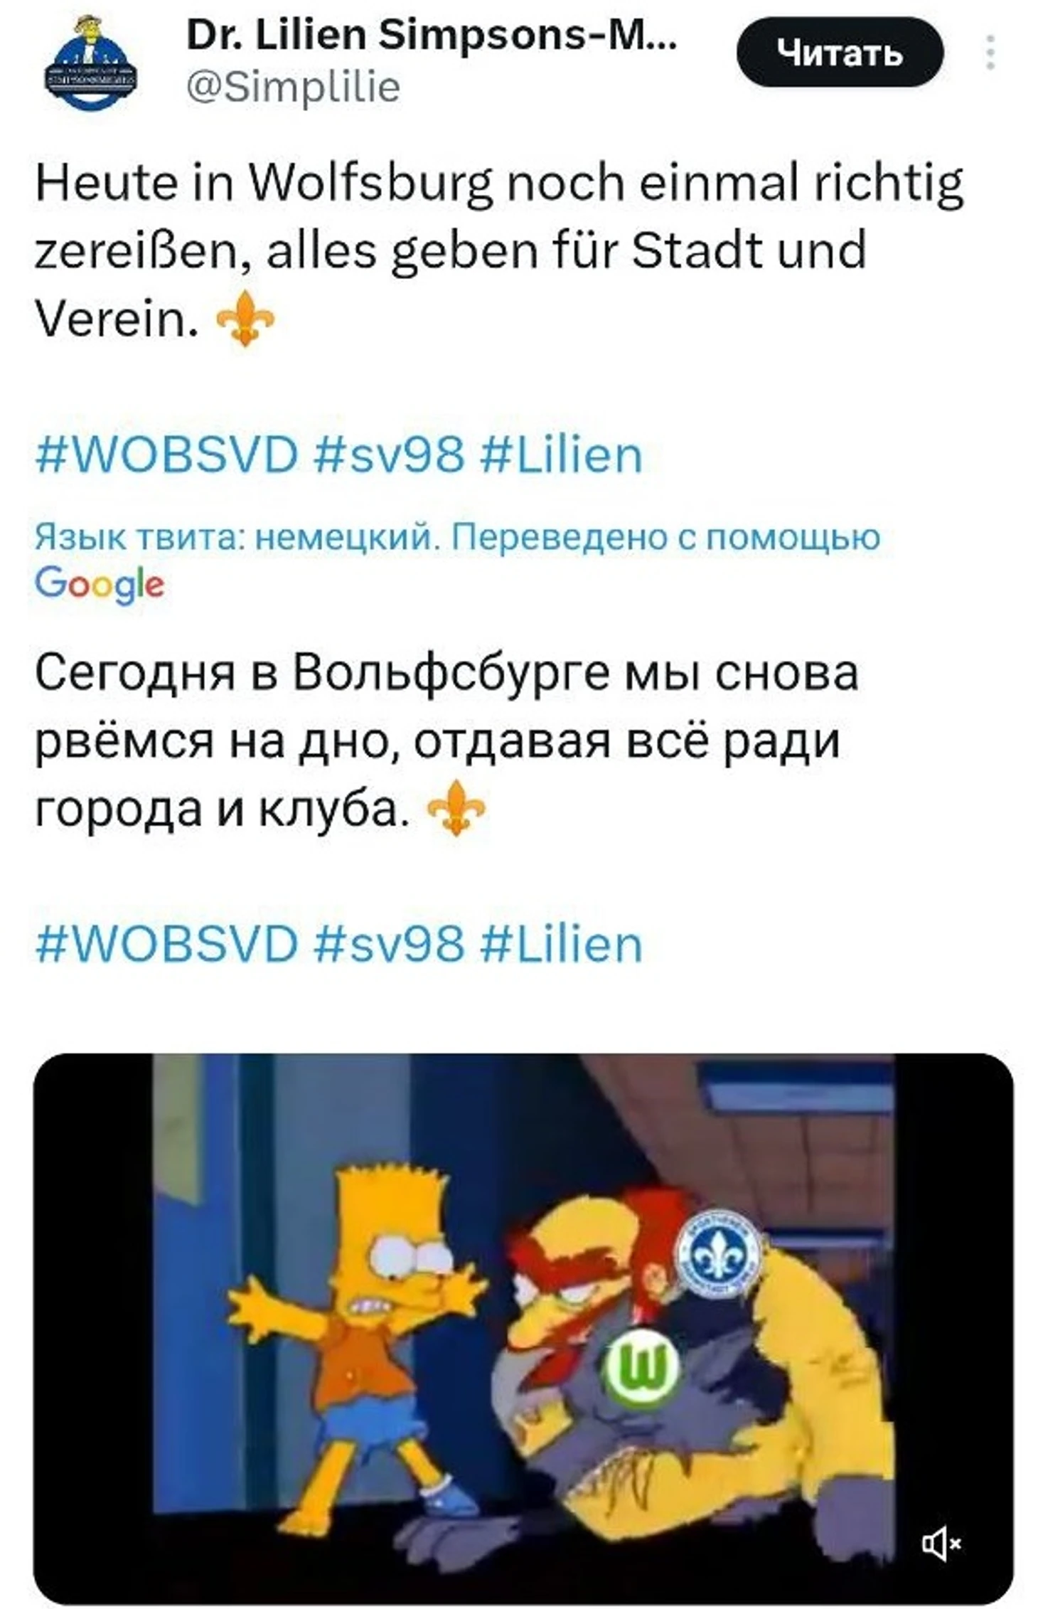Screen dimensions: 1038x1609
Task: Click the fleur-de-lis emoji after Verein
Action: pos(245,319)
